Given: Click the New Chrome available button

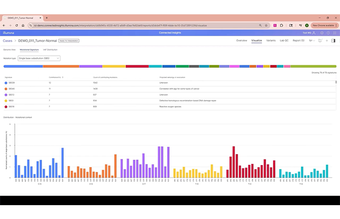Looking at the screenshot, I should 323,25.
